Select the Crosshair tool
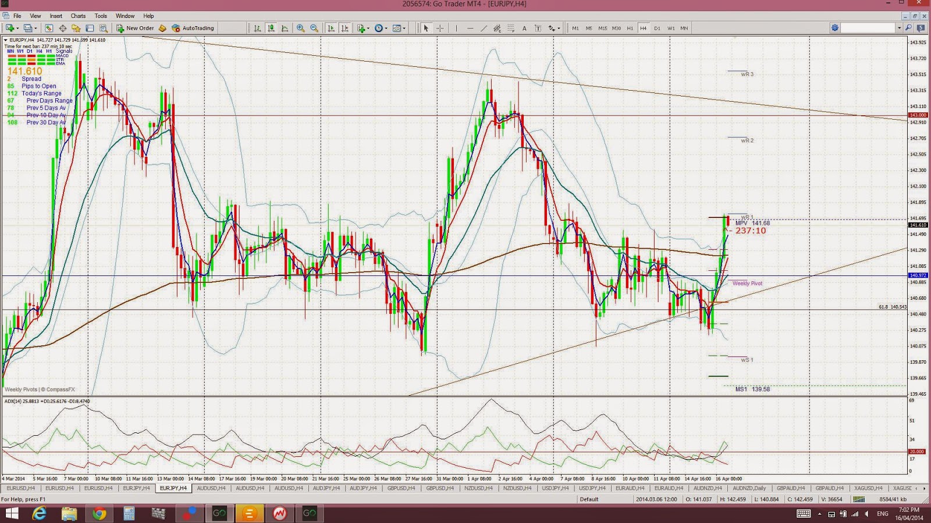The height and width of the screenshot is (523, 931). (440, 28)
